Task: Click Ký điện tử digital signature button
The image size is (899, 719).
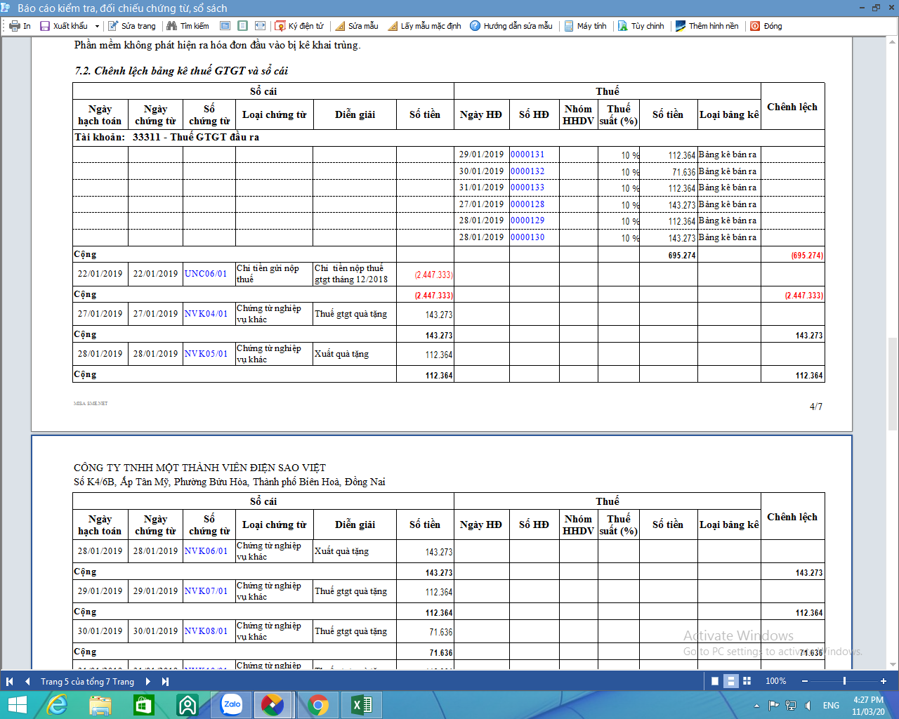Action: click(x=299, y=26)
